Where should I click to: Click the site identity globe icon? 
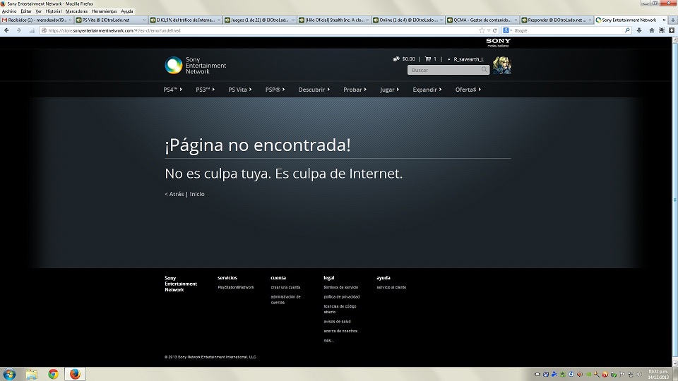44,30
